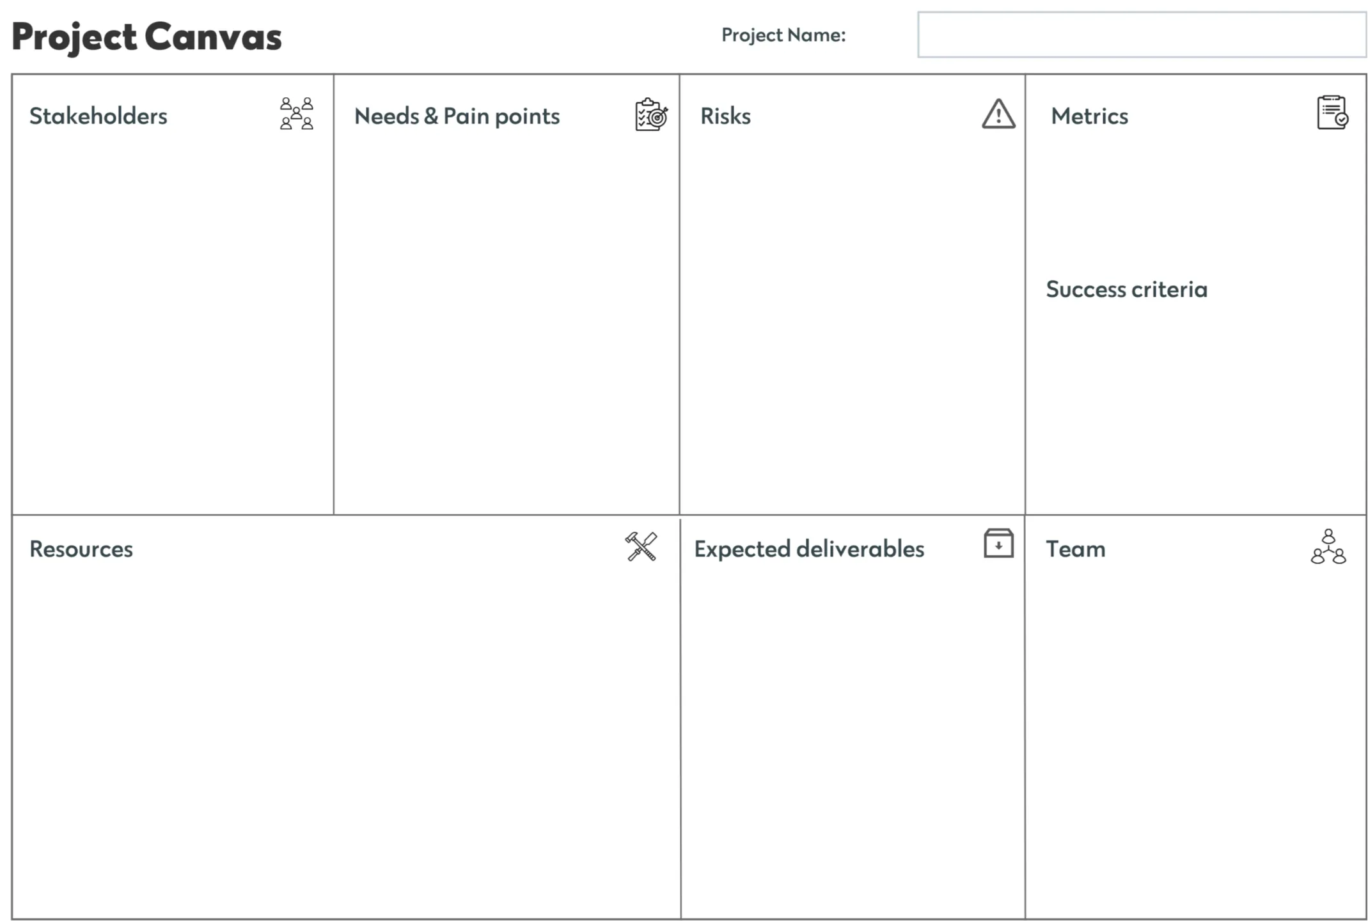Image resolution: width=1368 pixels, height=921 pixels.
Task: Click inside the Project Name field
Action: (x=1142, y=35)
